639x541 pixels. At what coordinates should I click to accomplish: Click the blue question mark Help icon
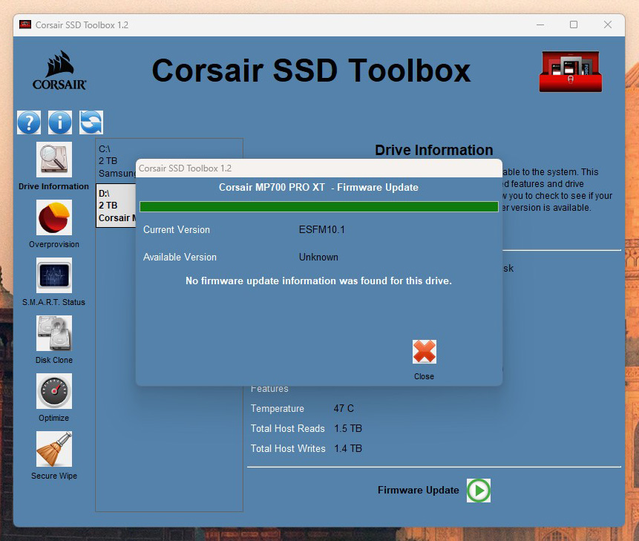point(29,122)
